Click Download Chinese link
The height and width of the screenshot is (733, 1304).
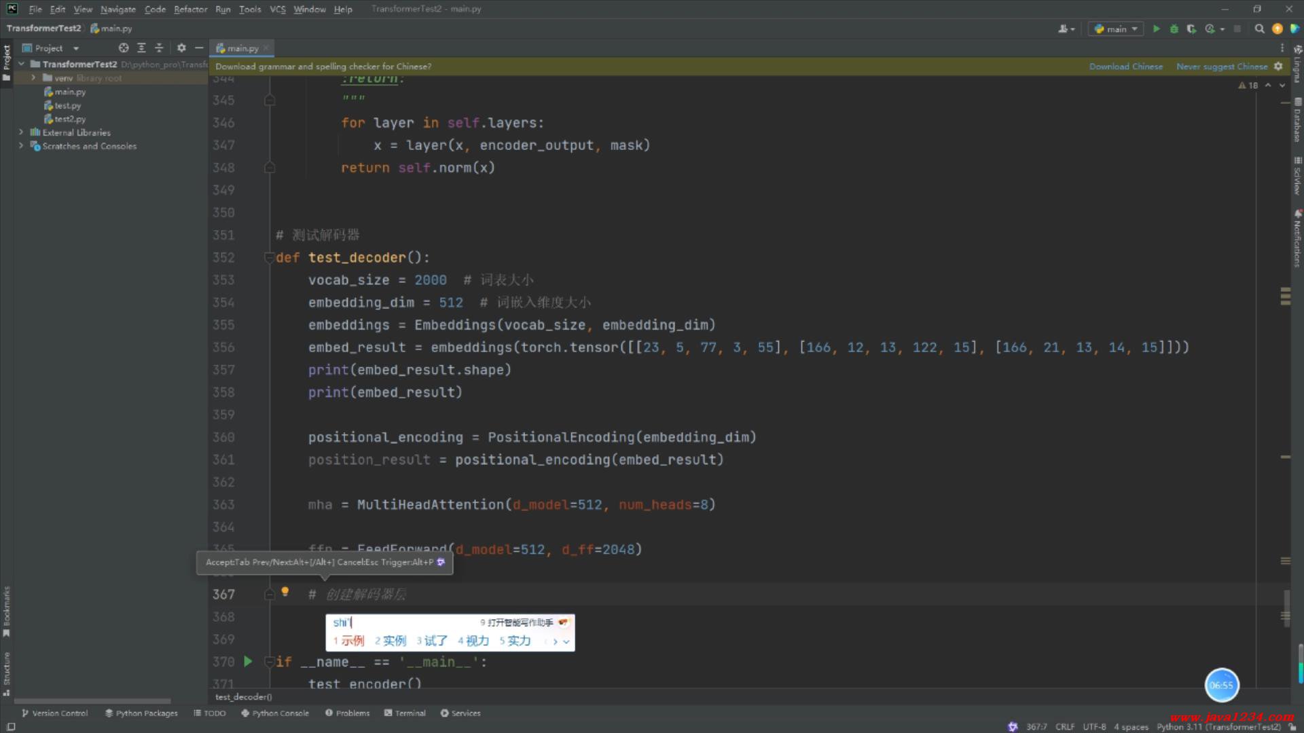click(x=1125, y=67)
